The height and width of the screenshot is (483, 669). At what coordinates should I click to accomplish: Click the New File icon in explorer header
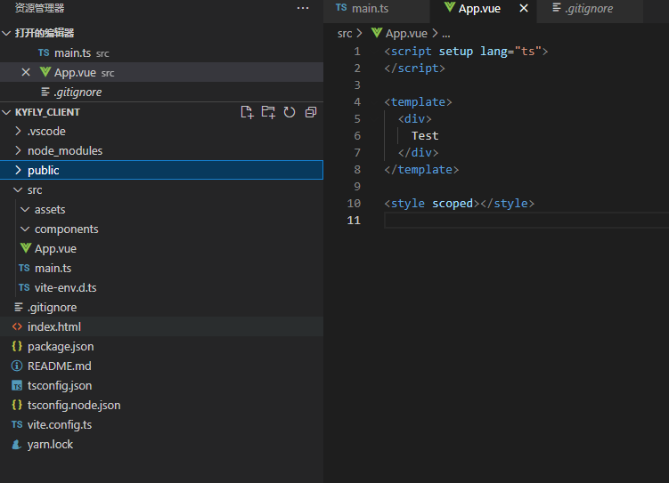(x=248, y=112)
